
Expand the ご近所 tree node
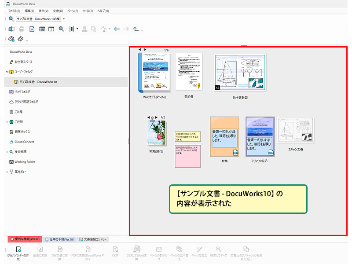click(x=7, y=122)
